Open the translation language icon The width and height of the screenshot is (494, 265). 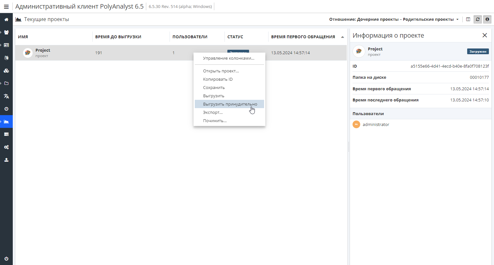(x=6, y=96)
